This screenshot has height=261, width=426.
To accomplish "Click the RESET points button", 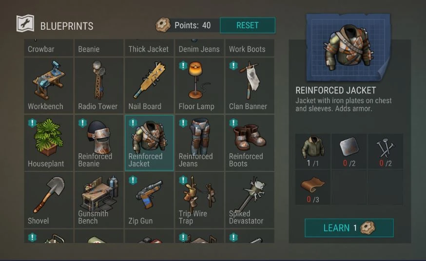I will (x=248, y=25).
